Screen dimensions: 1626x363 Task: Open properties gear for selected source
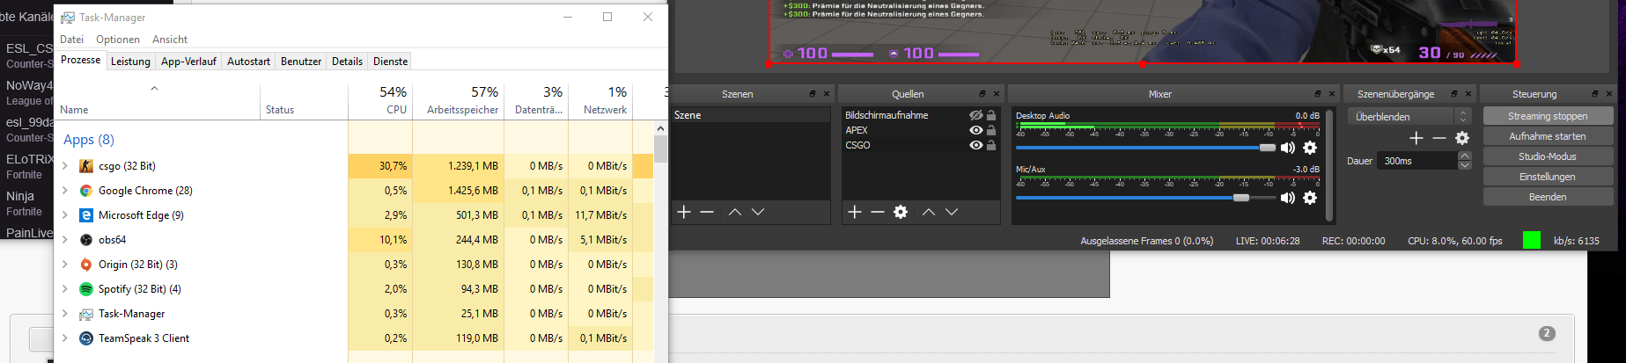[x=900, y=212]
